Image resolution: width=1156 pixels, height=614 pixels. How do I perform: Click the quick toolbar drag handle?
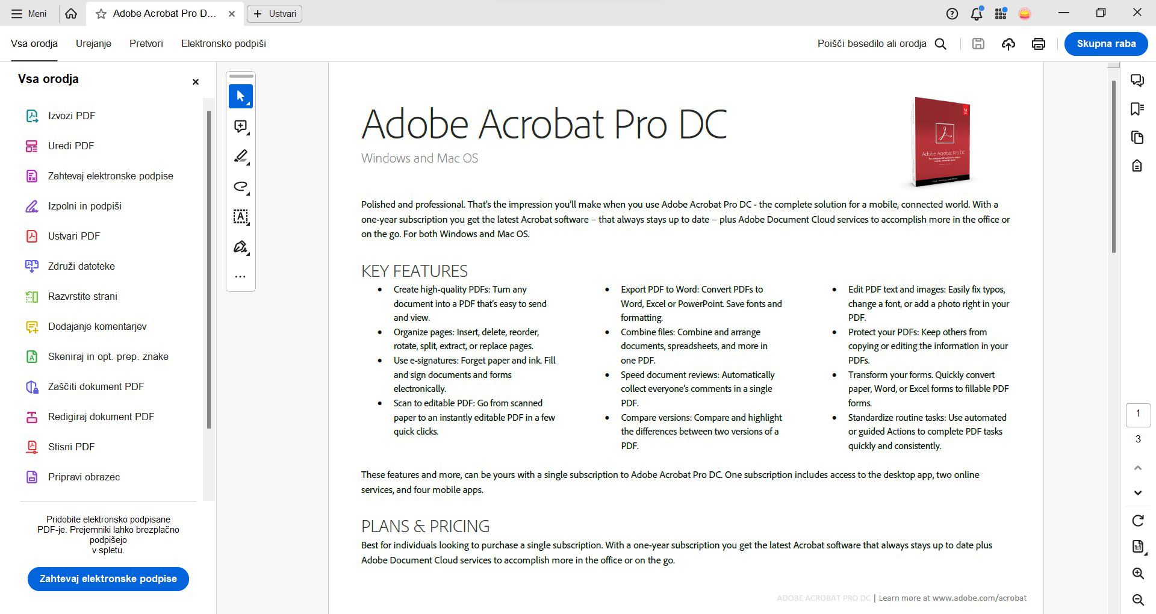coord(241,76)
